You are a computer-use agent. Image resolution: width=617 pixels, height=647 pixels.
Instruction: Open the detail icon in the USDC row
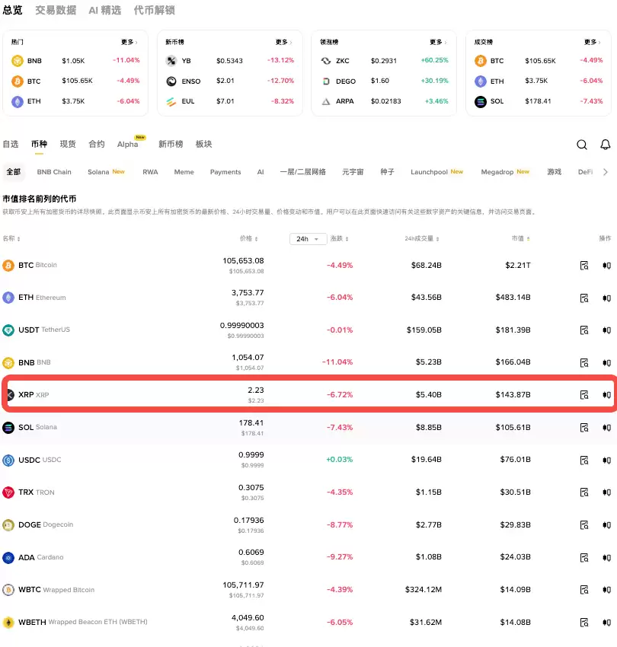pyautogui.click(x=584, y=460)
